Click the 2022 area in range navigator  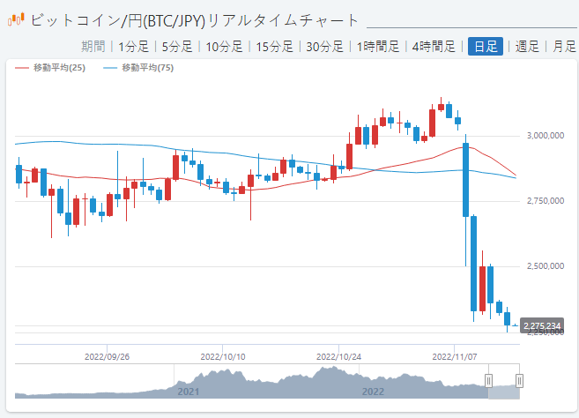(x=373, y=392)
